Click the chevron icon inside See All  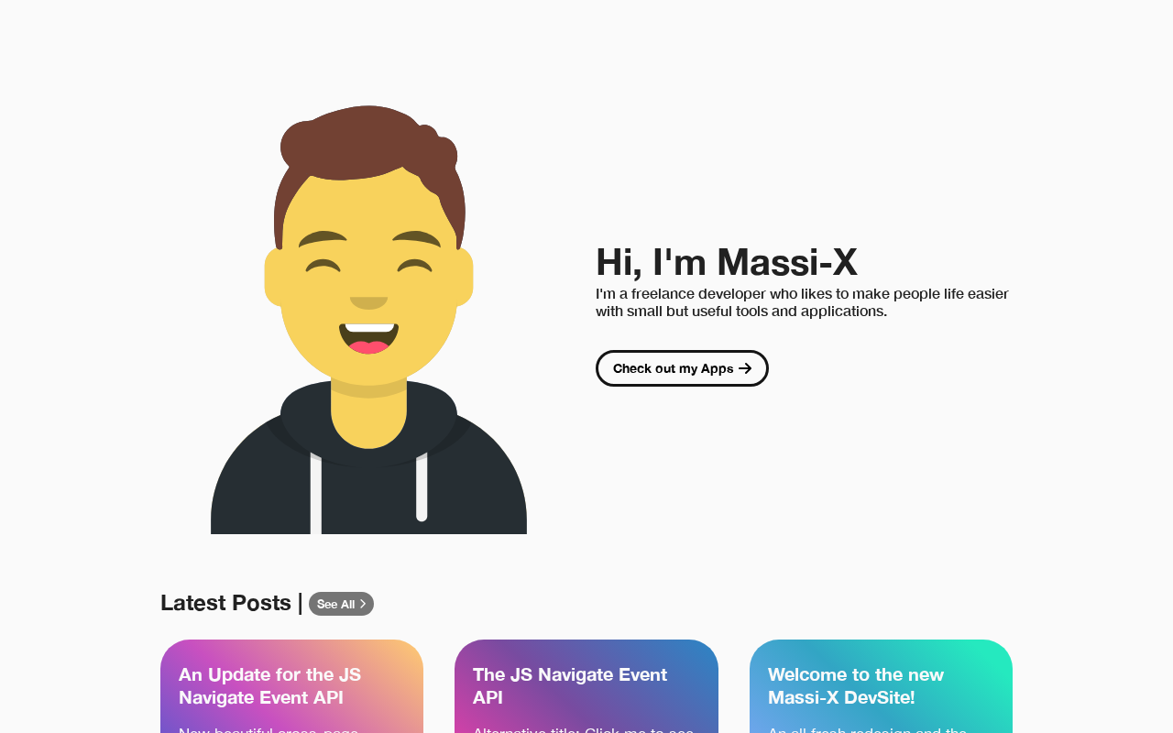[363, 604]
